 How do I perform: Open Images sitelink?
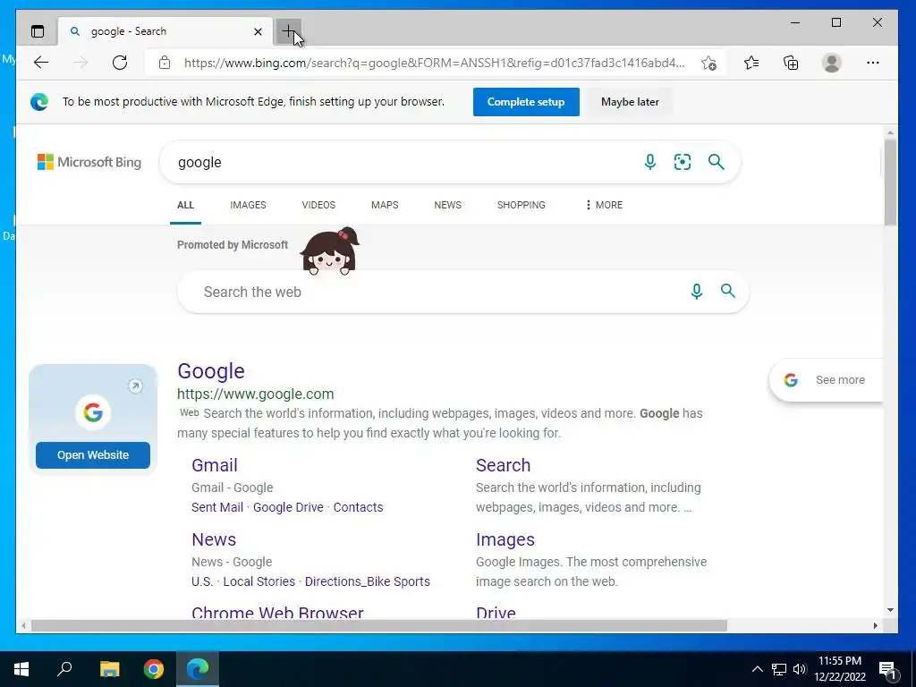505,539
